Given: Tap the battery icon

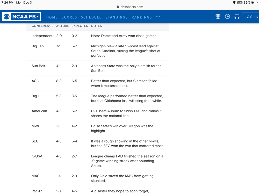Looking at the screenshot, I should pos(254,3).
